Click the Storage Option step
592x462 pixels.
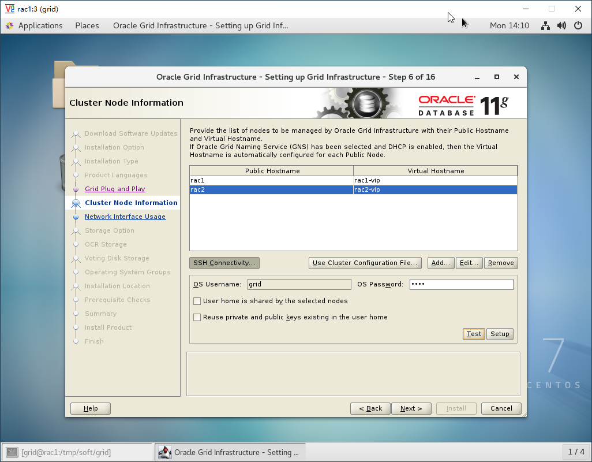pos(110,230)
